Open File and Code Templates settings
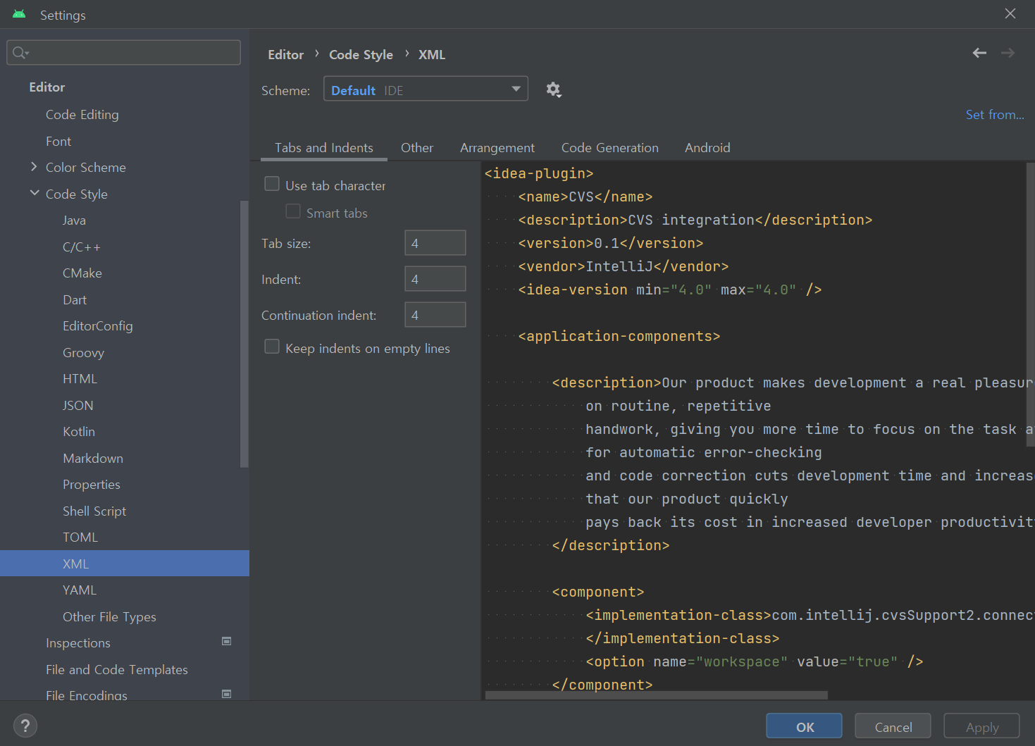 click(117, 669)
